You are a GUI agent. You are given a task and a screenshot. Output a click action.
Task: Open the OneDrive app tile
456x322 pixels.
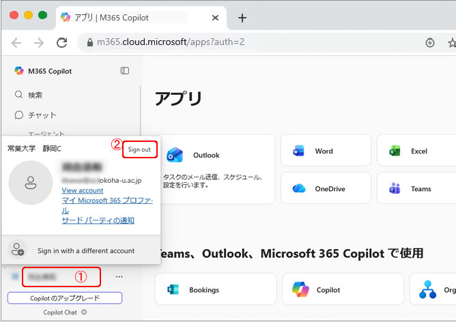pos(330,188)
